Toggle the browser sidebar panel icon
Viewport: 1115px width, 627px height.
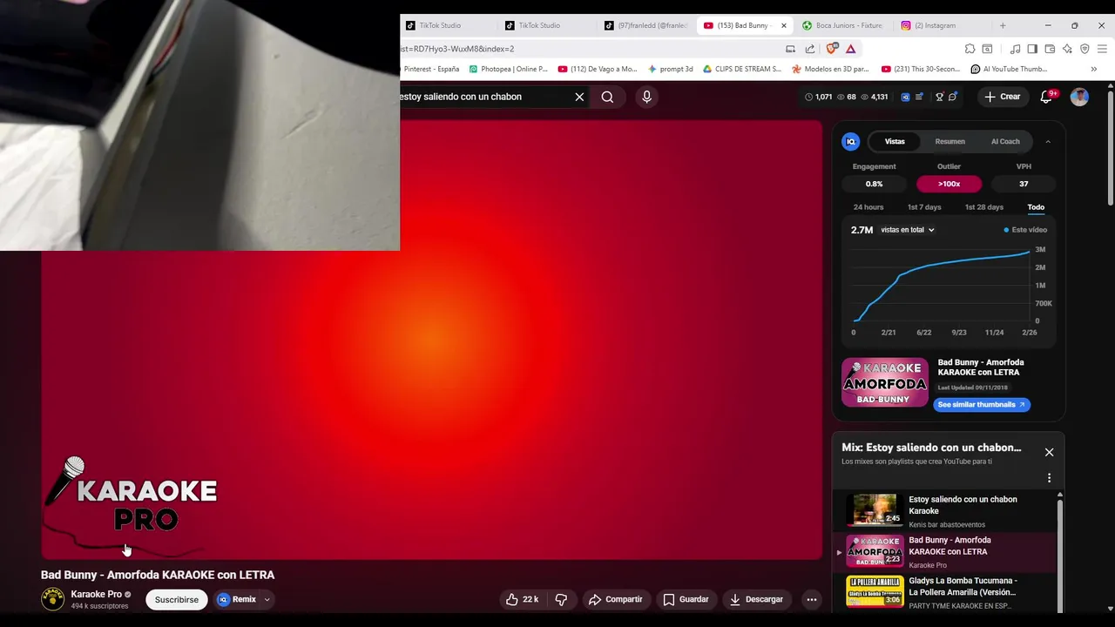click(x=1032, y=49)
